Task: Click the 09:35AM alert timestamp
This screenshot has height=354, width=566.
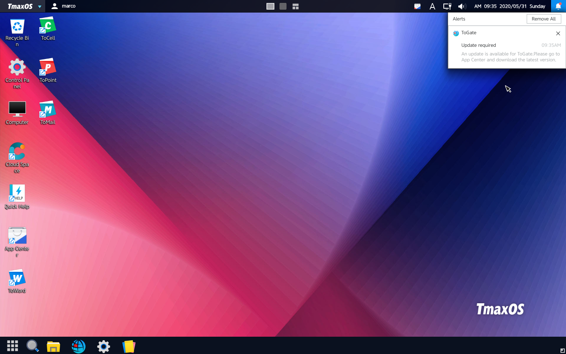Action: click(x=551, y=45)
